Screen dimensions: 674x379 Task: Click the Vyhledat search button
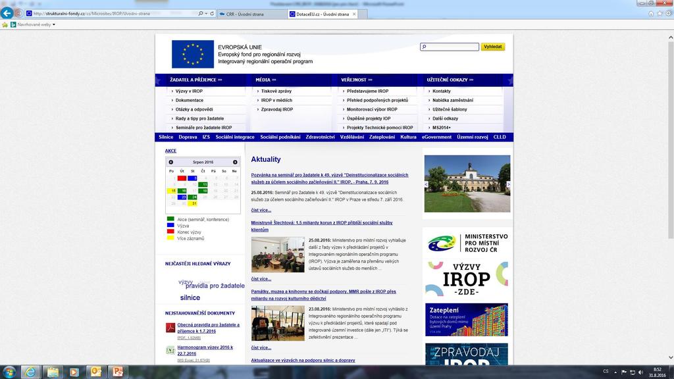[x=492, y=47]
